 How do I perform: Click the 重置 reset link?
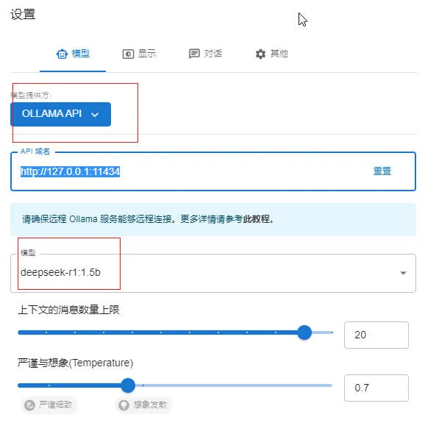point(382,171)
